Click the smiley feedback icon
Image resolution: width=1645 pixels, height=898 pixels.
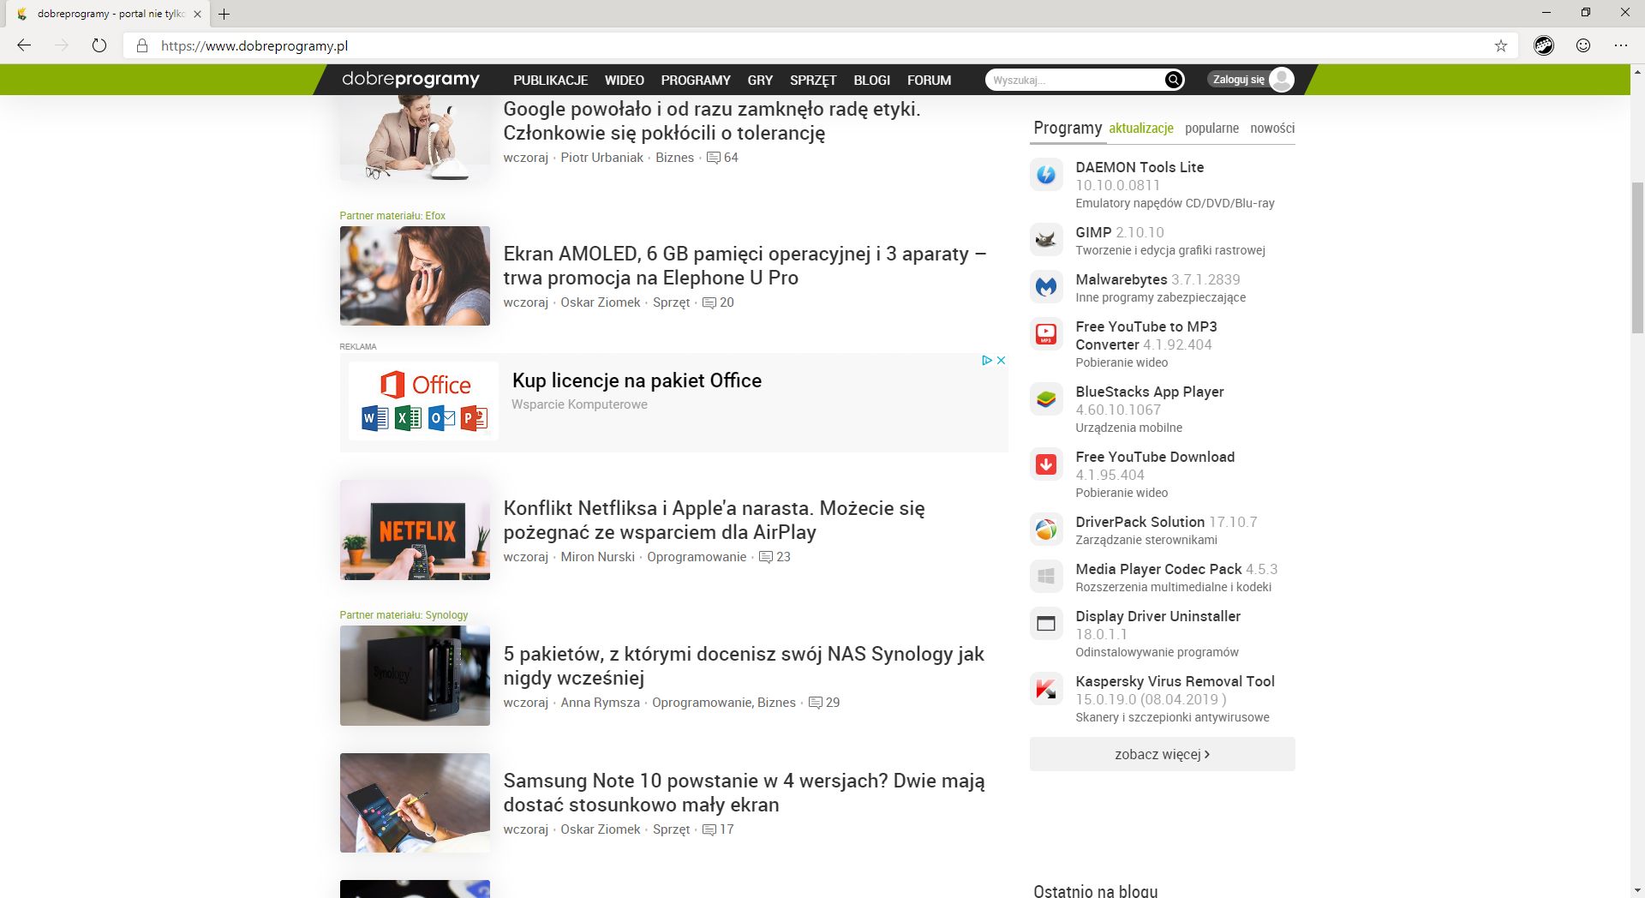tap(1583, 45)
